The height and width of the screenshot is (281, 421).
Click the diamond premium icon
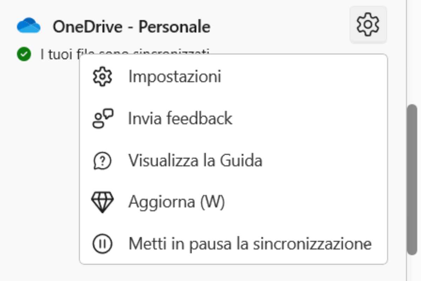(x=102, y=202)
